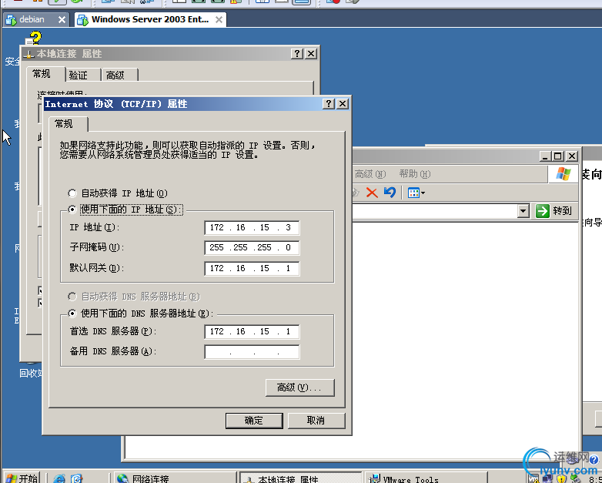Choose 自动获得 IP 地址 radio option

point(118,193)
